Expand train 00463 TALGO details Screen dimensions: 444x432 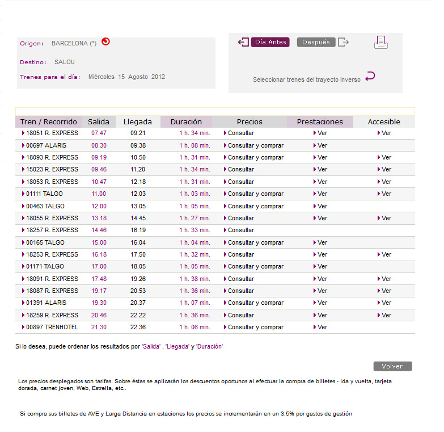(x=43, y=206)
